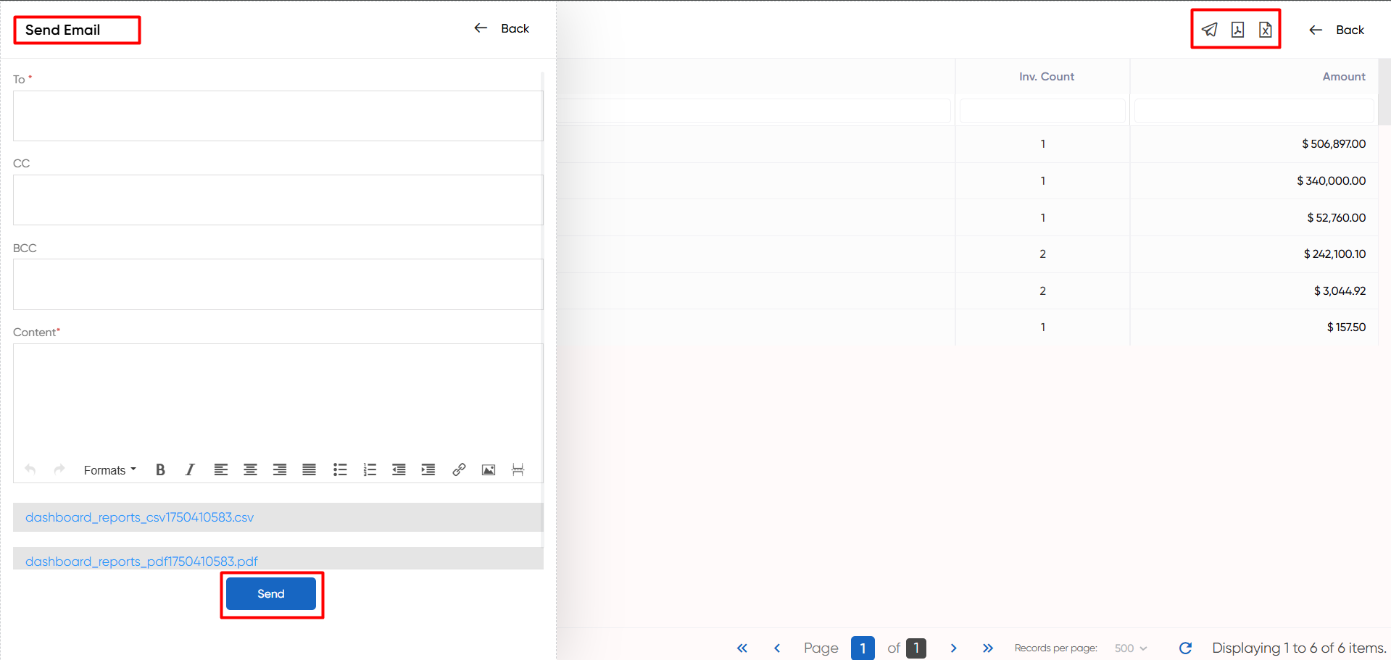
Task: Click the page number 1 input box
Action: 863,648
